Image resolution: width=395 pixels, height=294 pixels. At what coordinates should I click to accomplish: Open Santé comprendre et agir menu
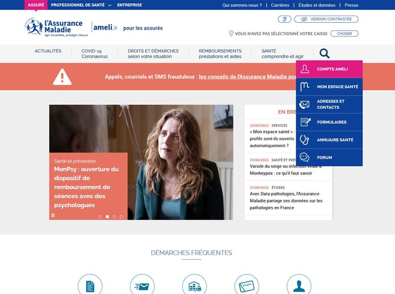tap(282, 54)
